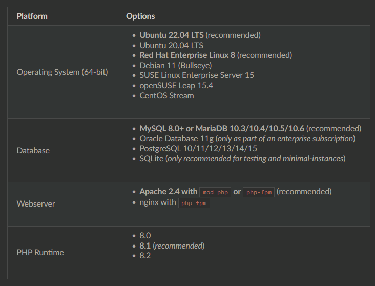The image size is (375, 286).
Task: Click the Options column header
Action: [140, 16]
